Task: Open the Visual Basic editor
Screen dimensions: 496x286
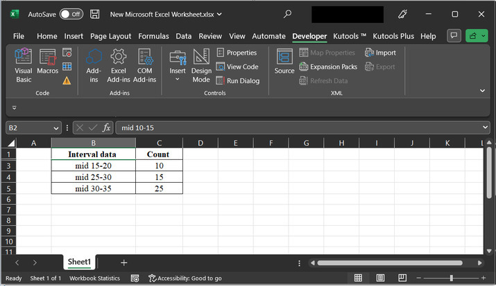Action: click(24, 66)
